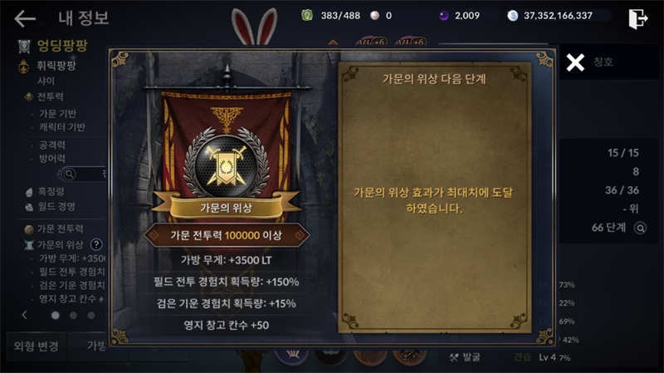Close the 가문의 위상 popup with X

coord(575,63)
